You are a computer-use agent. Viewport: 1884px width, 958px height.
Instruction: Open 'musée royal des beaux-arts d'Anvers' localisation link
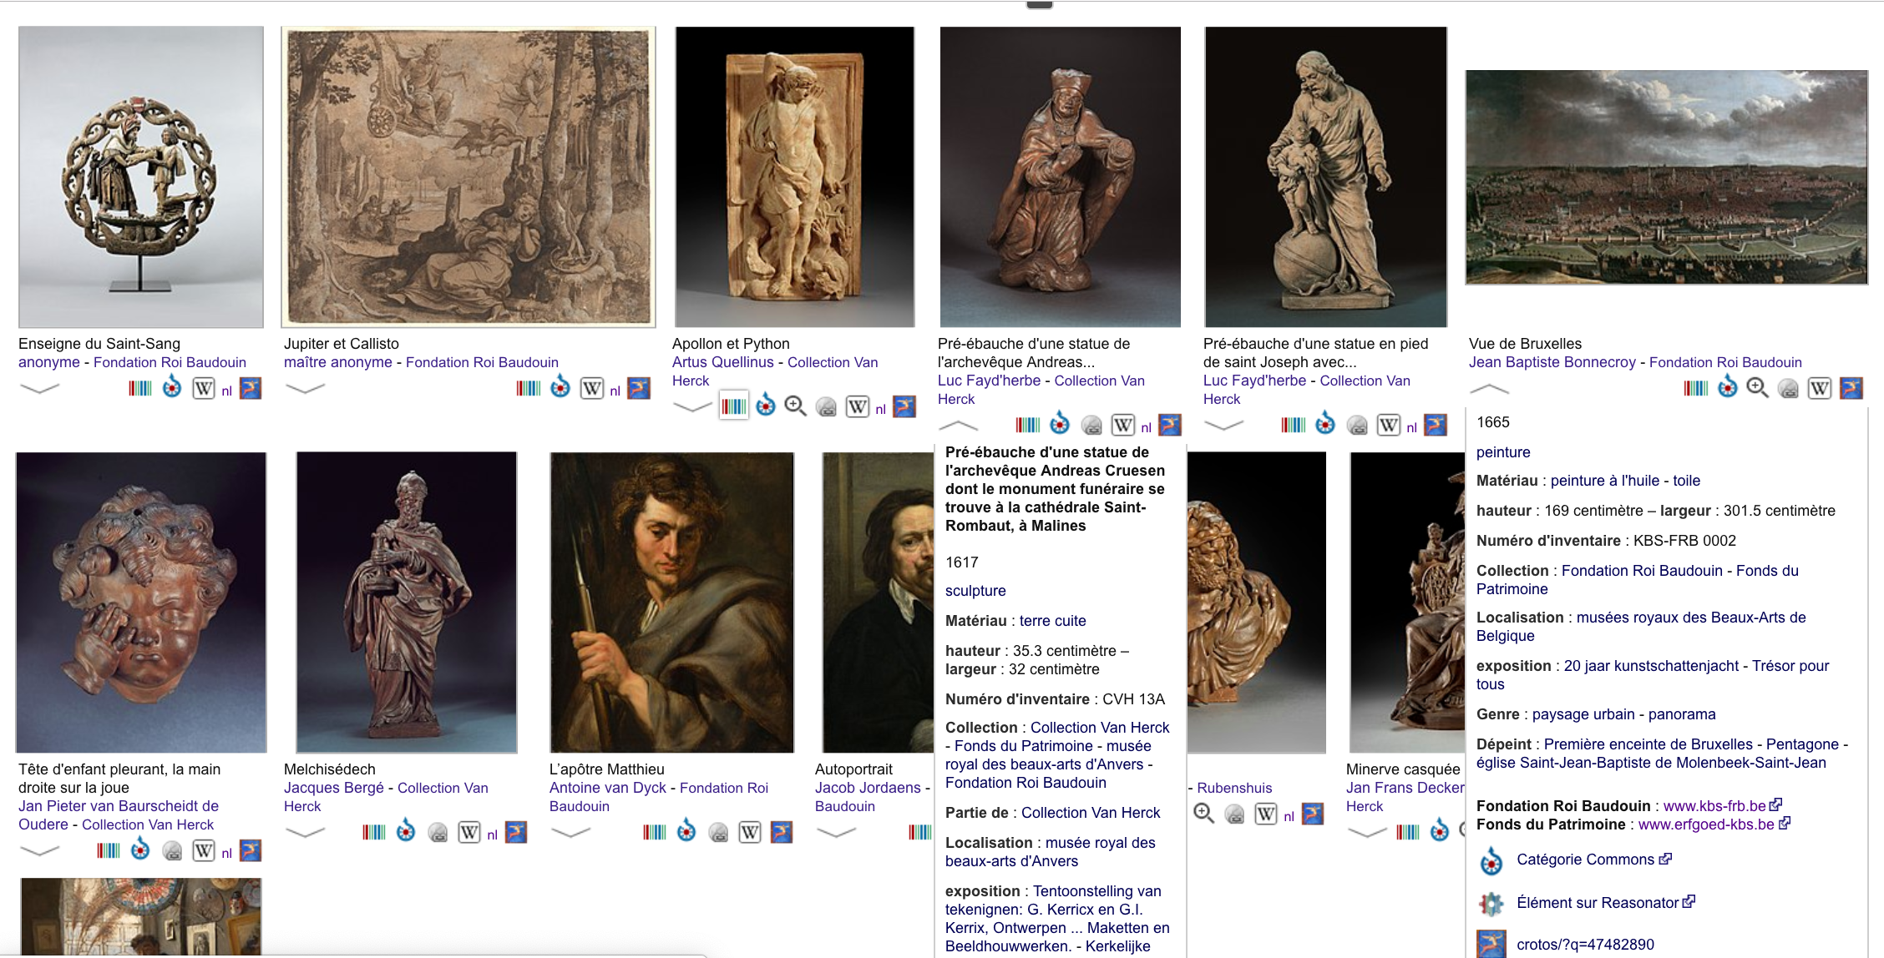click(1051, 852)
